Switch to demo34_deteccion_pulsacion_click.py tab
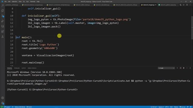This screenshot has height=108, width=193. point(126,5)
